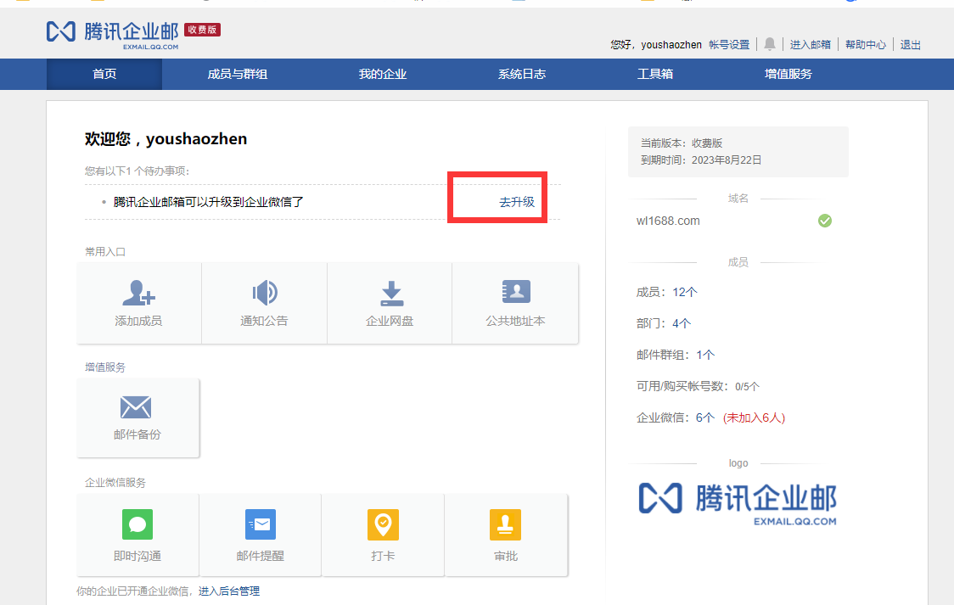Image resolution: width=954 pixels, height=605 pixels.
Task: Click 退出 to log out
Action: 910,44
